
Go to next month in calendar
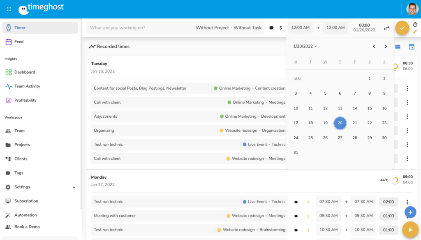tap(386, 47)
